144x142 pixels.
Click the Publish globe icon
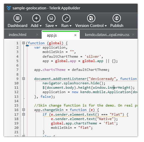tap(117, 18)
